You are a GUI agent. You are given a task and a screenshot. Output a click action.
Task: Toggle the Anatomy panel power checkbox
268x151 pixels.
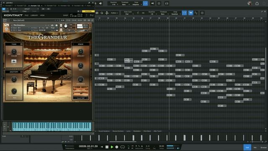21,72
